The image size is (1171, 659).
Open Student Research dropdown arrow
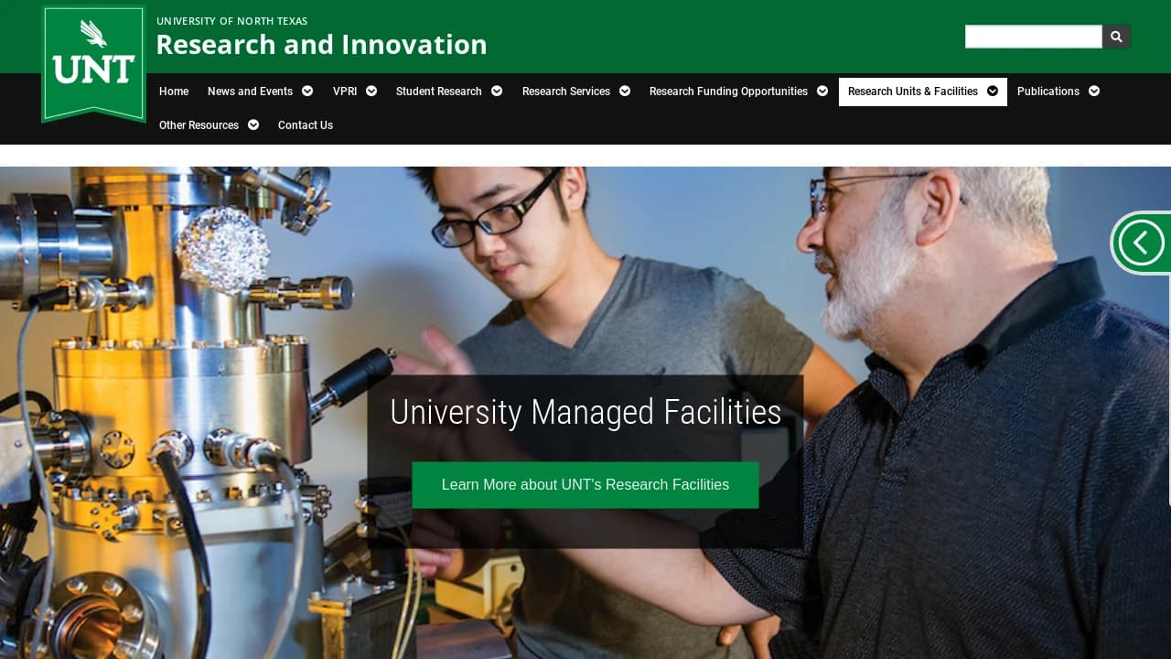point(497,92)
